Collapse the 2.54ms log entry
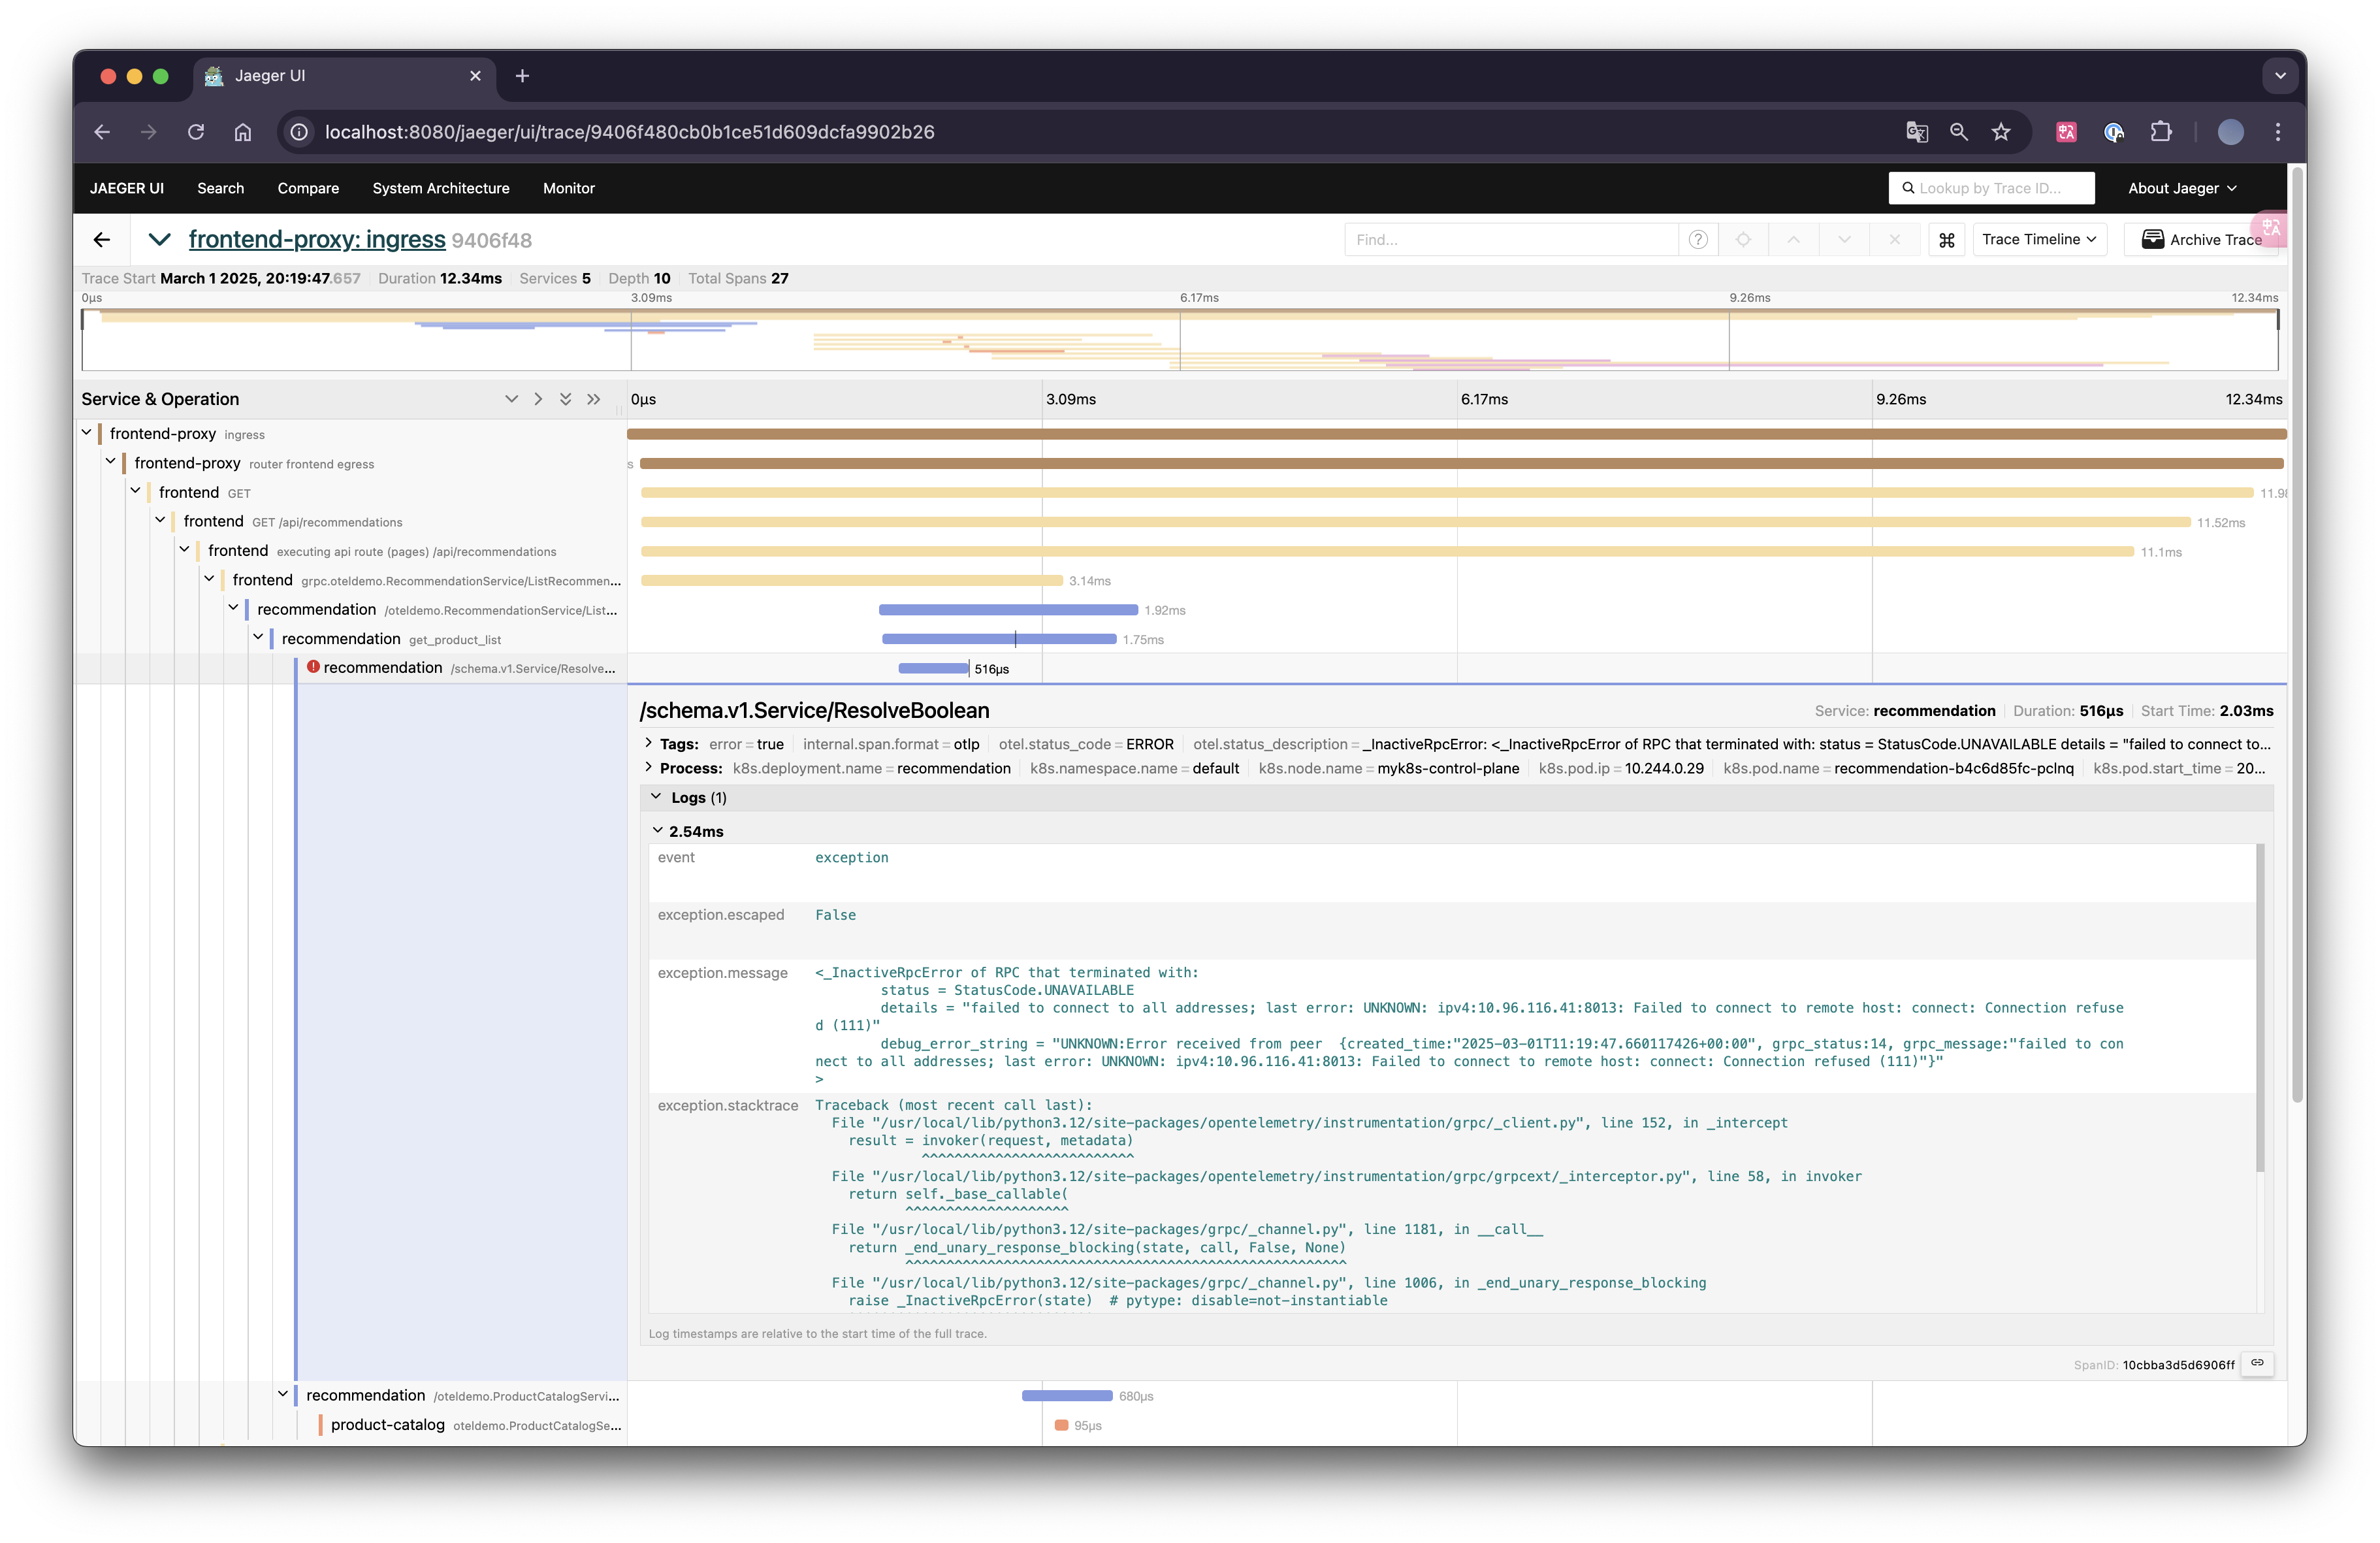 (x=658, y=830)
